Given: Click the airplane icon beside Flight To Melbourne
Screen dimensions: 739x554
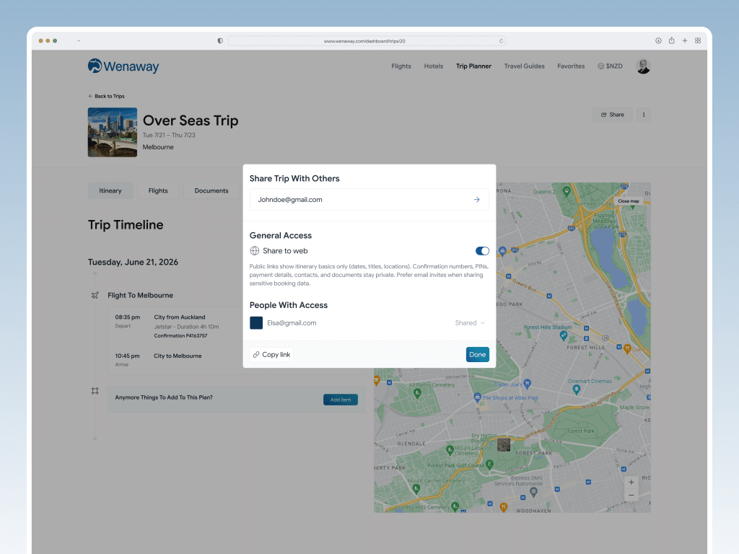Looking at the screenshot, I should tap(95, 295).
